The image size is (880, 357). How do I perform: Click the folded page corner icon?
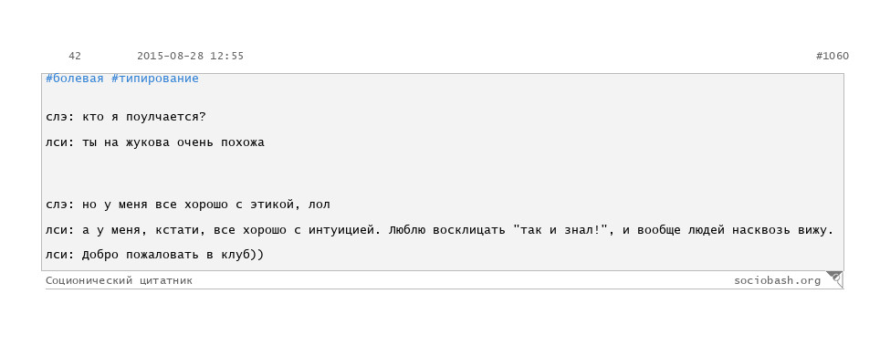coord(834,279)
